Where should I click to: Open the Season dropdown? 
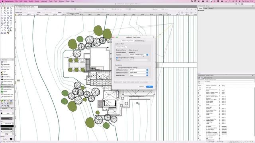(139, 60)
